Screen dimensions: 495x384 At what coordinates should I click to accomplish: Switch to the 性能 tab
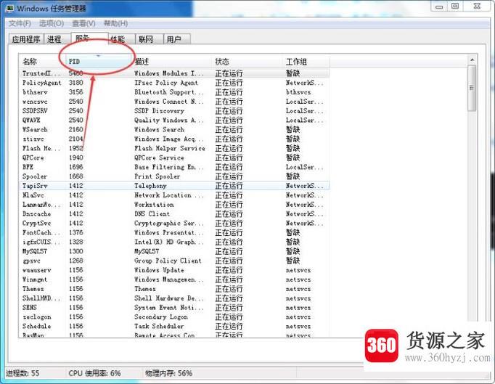[x=121, y=39]
